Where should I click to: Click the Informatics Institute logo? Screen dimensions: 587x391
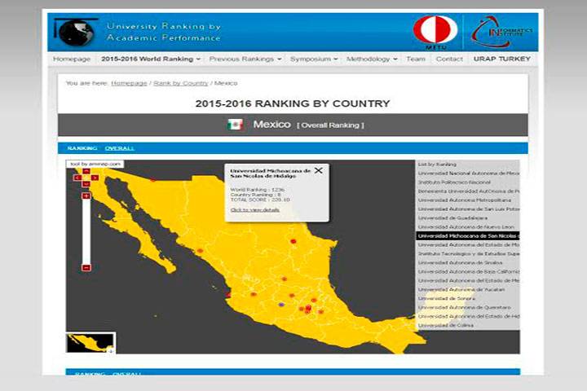point(501,32)
